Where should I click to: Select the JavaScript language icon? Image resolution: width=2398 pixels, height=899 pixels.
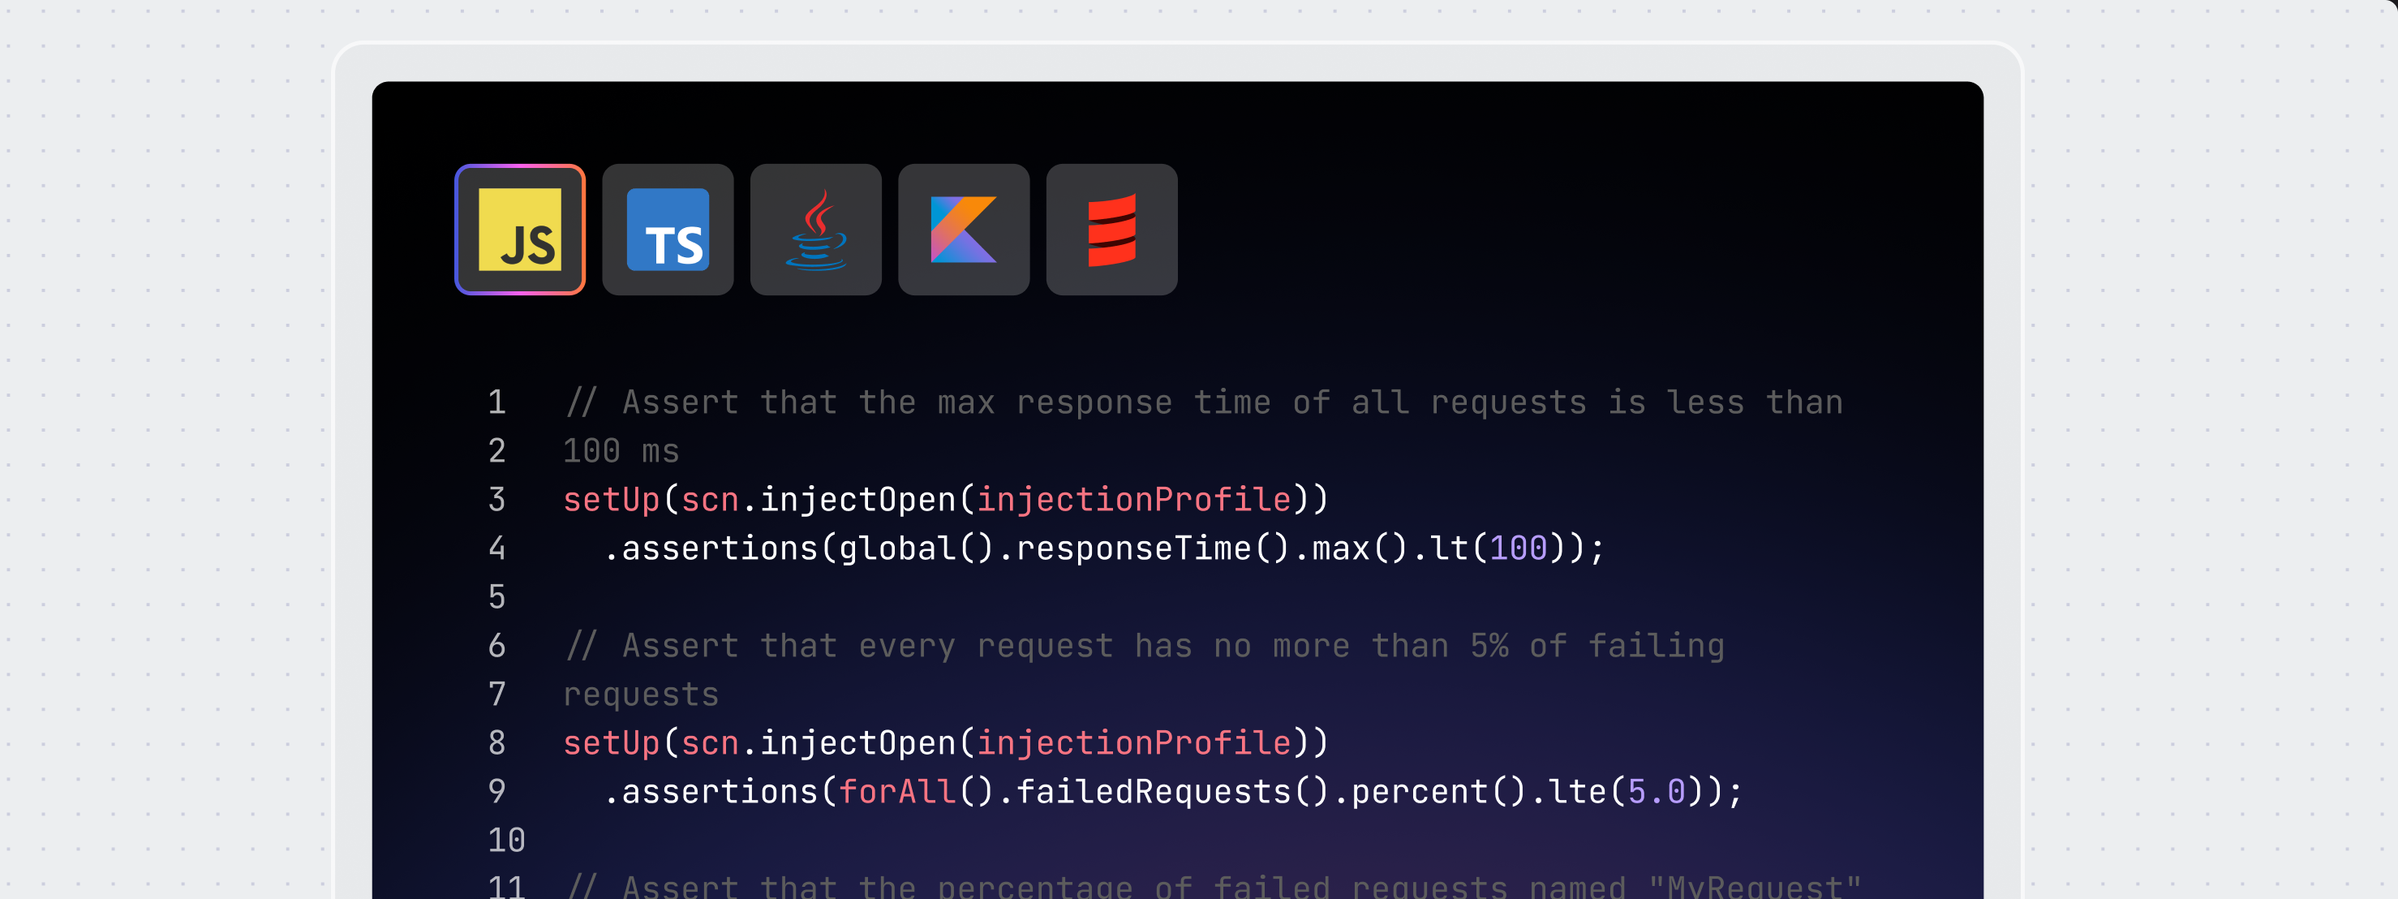pyautogui.click(x=519, y=230)
